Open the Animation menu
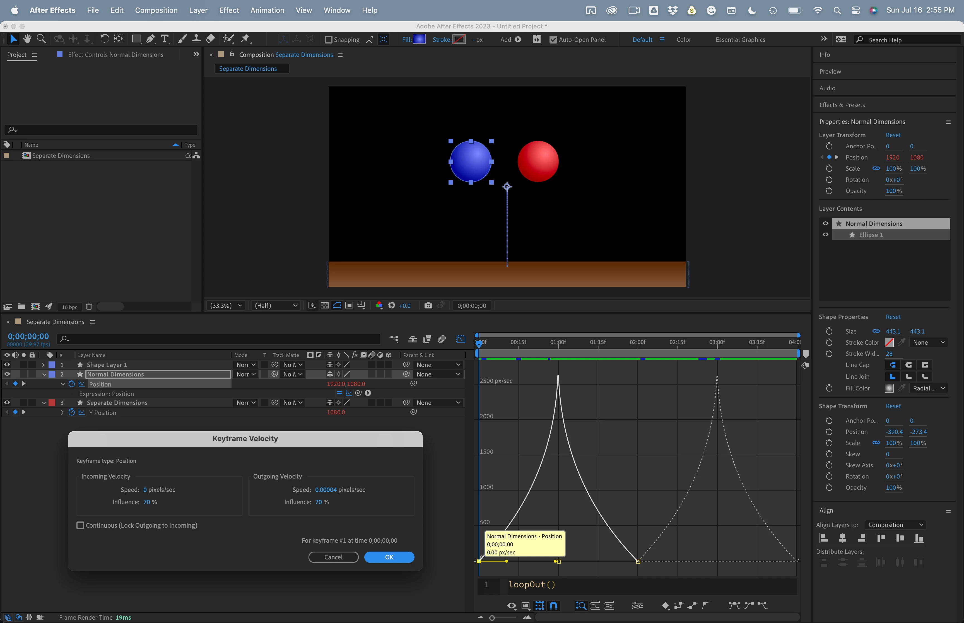The height and width of the screenshot is (623, 964). [267, 10]
